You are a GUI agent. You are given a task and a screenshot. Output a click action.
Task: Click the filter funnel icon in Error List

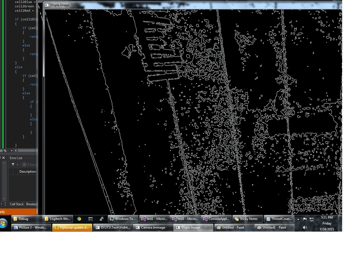[13, 165]
